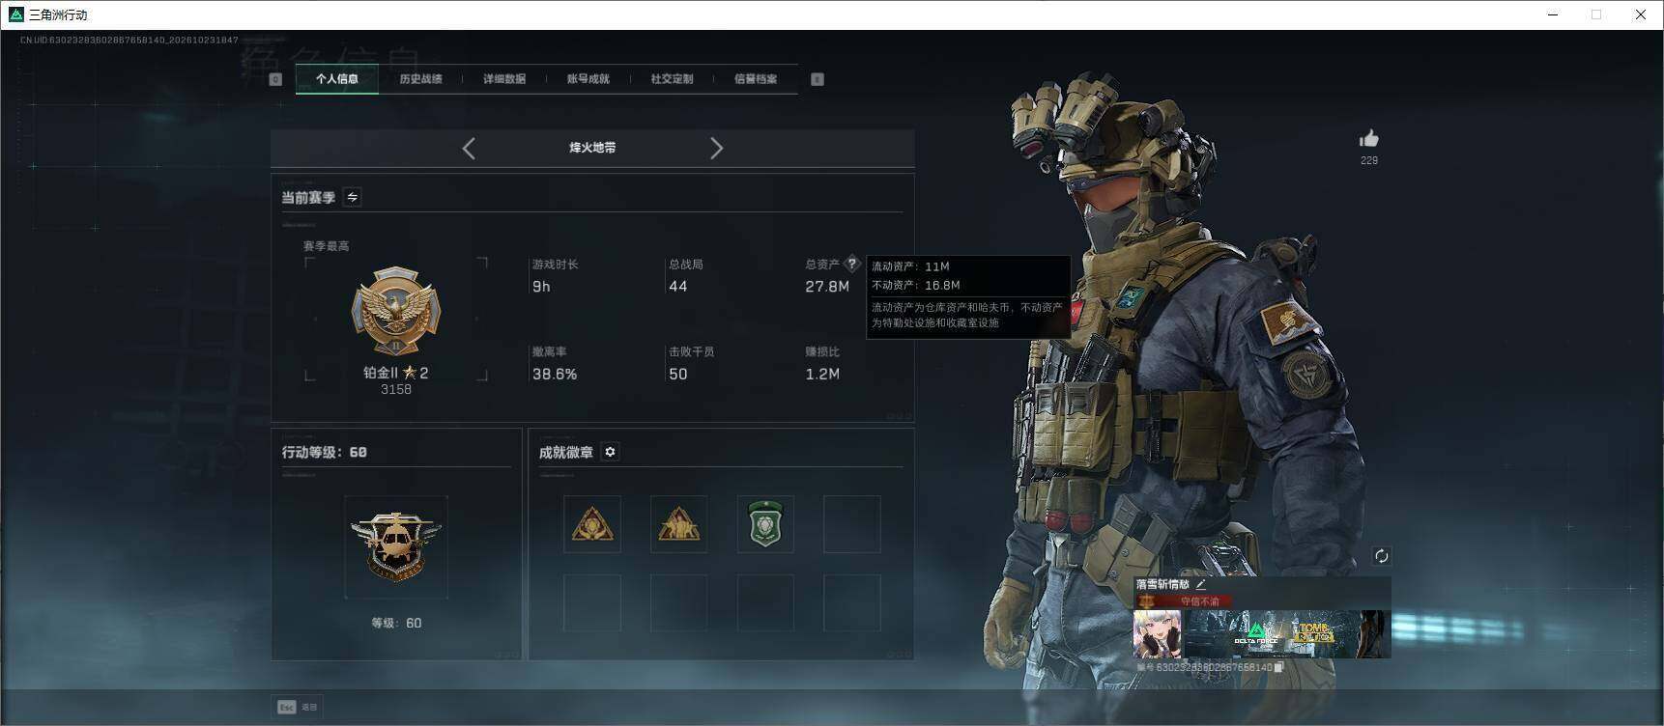Click the level 60 helicopter emblem

[396, 546]
